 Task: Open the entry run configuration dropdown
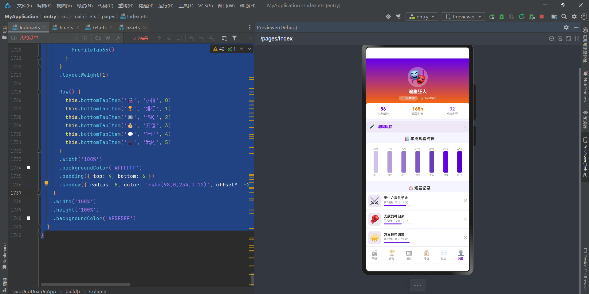tap(422, 17)
